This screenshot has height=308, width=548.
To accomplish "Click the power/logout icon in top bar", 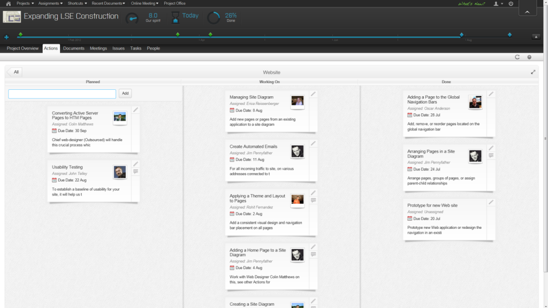I will (511, 4).
